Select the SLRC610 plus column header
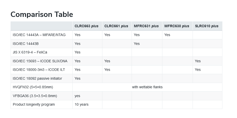The image size is (237, 118). pos(207,26)
